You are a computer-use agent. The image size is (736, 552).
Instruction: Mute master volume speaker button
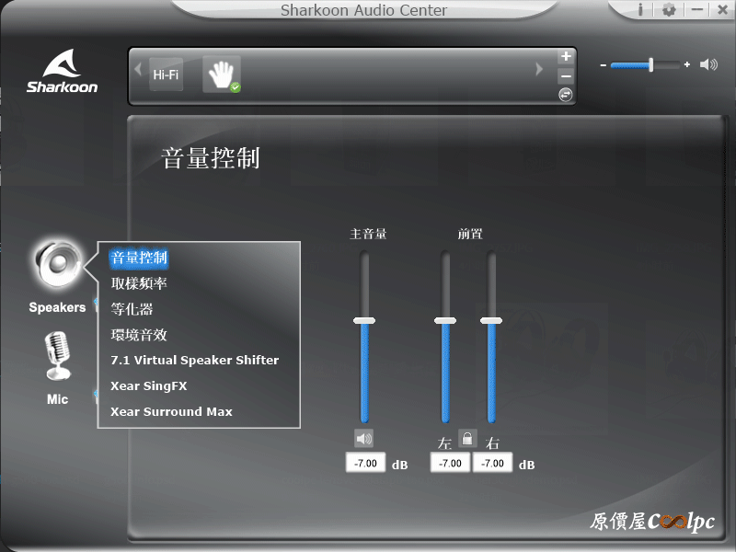click(x=363, y=439)
